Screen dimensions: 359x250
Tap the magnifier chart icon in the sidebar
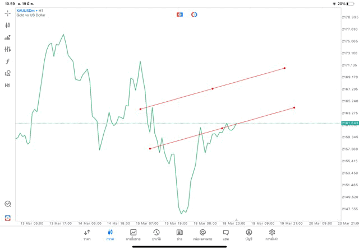(x=8, y=204)
